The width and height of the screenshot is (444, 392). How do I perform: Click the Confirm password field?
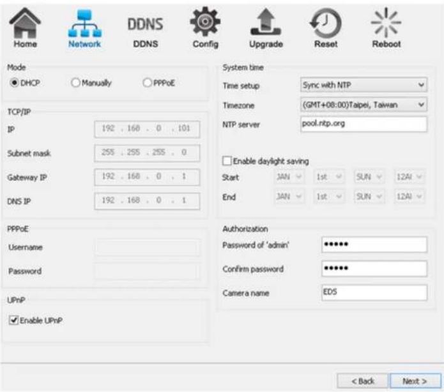click(374, 268)
